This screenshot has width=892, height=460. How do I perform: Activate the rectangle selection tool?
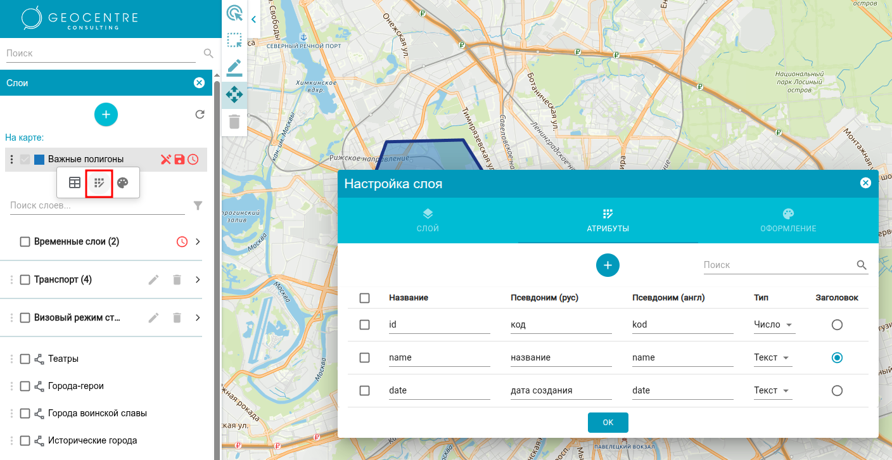(234, 41)
